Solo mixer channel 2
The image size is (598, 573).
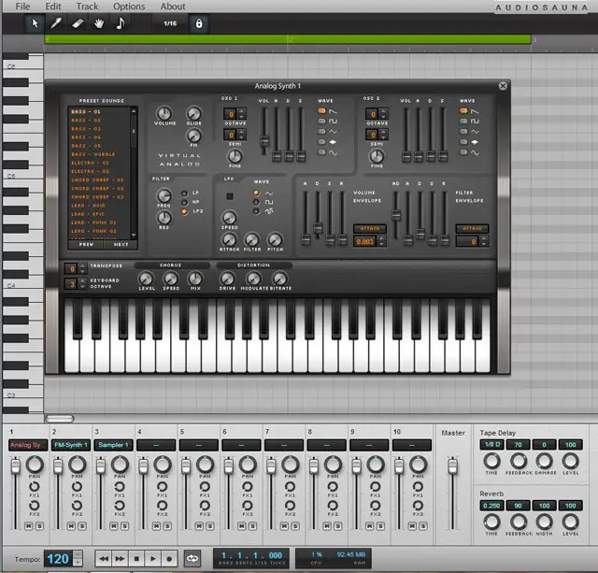pos(82,526)
